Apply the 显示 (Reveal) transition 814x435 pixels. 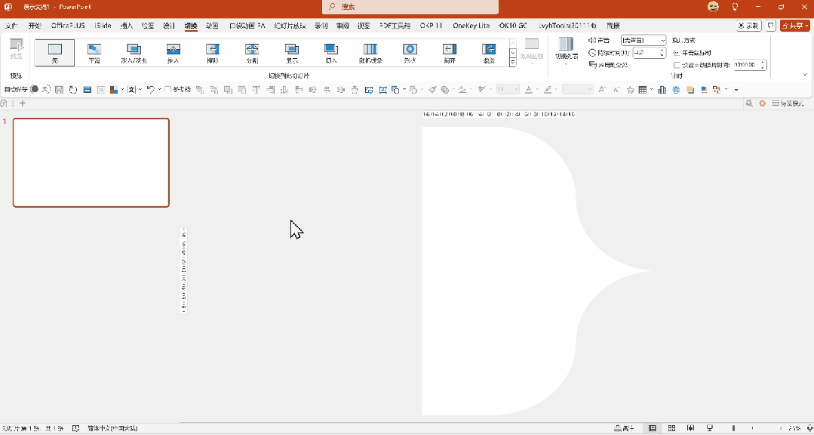[x=292, y=53]
